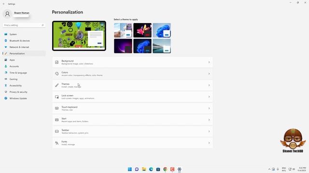This screenshot has height=173, width=309.
Task: Open Start settings row
Action: [132, 120]
